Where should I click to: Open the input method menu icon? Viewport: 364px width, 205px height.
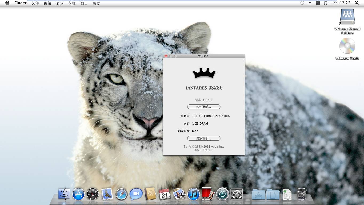pyautogui.click(x=318, y=3)
